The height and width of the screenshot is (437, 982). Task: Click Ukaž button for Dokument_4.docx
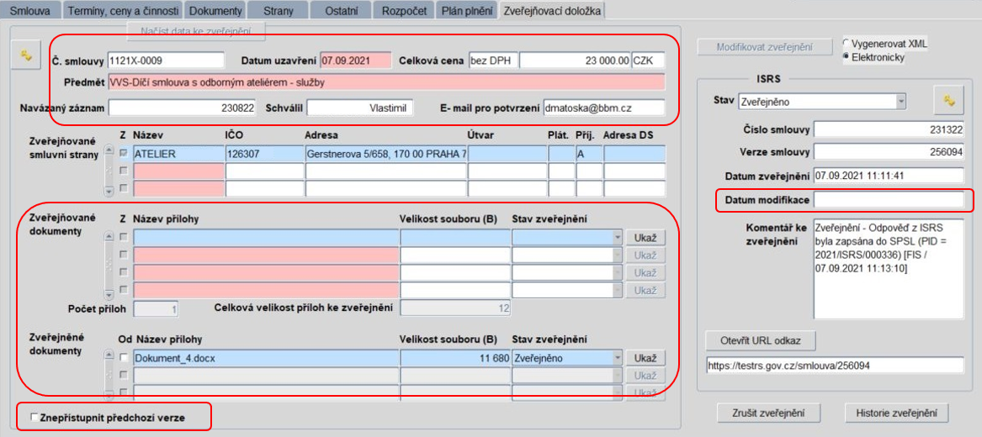click(645, 359)
